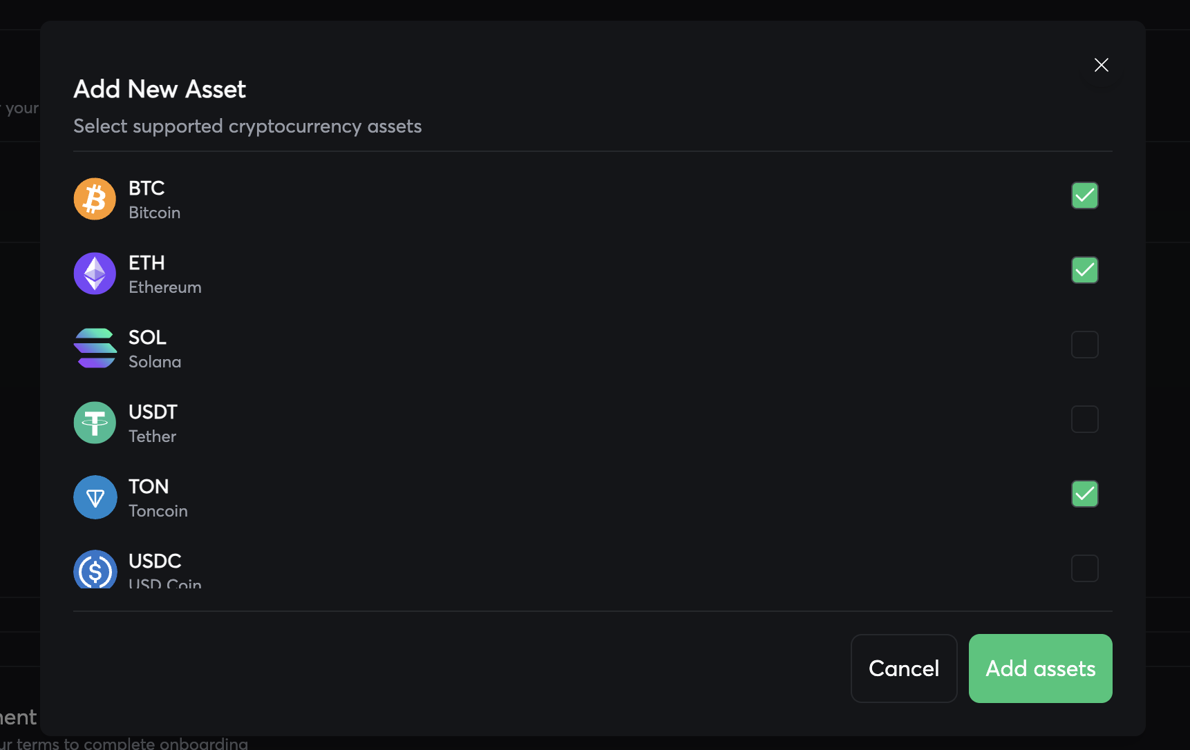Click the Tether logo icon
Viewport: 1190px width, 750px height.
(95, 423)
